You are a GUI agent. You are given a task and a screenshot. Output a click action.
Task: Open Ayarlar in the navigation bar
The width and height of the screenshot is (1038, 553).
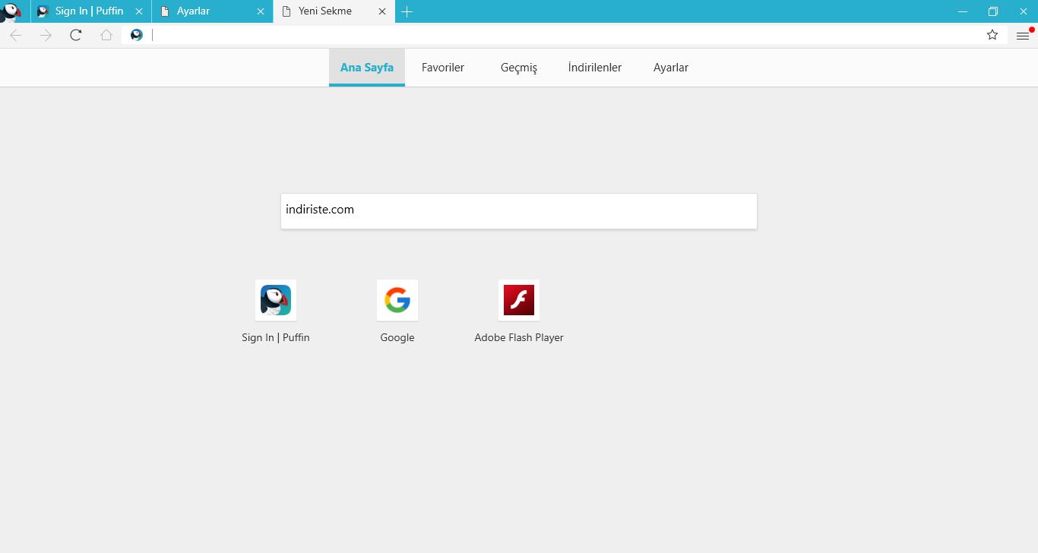tap(671, 68)
